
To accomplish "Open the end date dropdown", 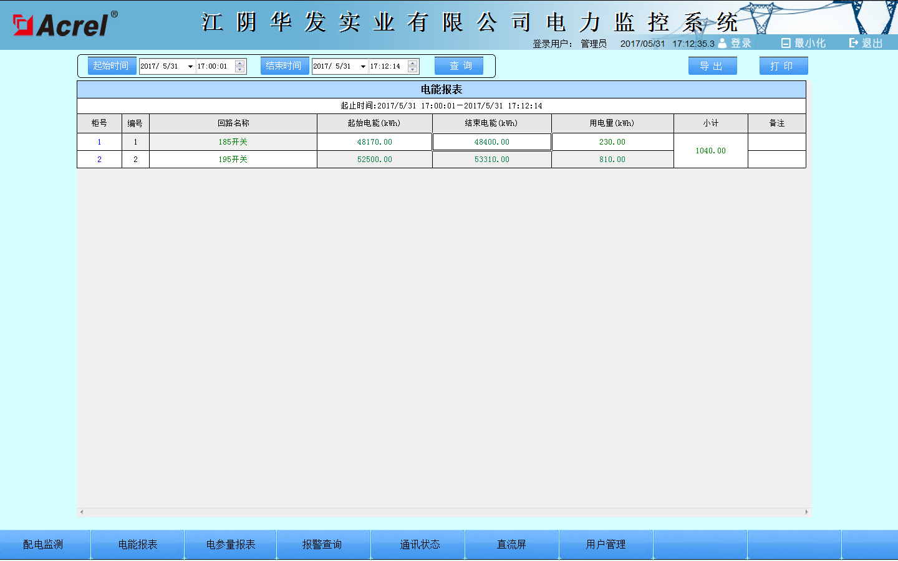I will 363,66.
